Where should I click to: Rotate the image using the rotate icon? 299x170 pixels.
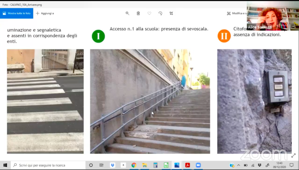click(160, 13)
